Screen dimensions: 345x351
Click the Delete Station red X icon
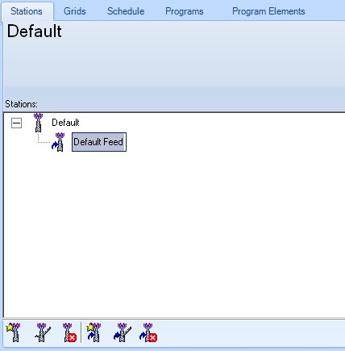pos(69,332)
